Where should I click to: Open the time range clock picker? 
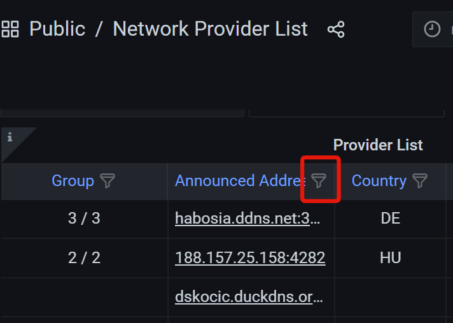point(432,29)
